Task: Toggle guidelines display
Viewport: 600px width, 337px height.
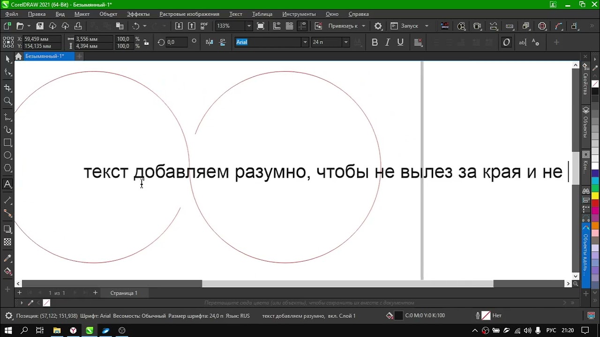Action: [302, 26]
